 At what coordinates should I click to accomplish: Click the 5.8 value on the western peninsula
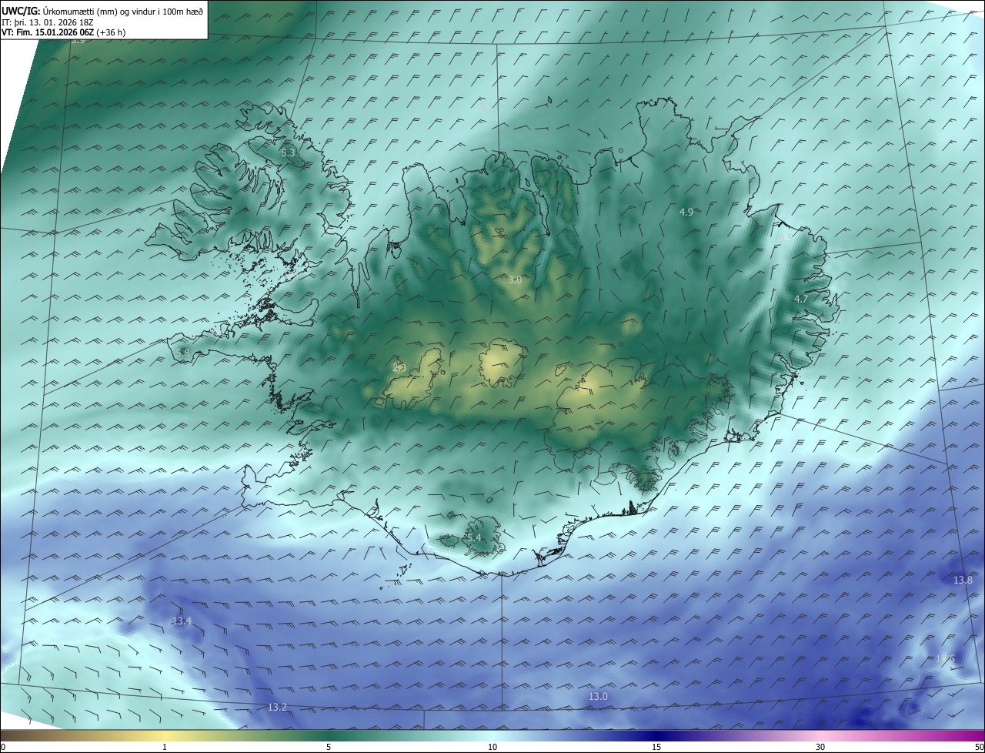[182, 353]
